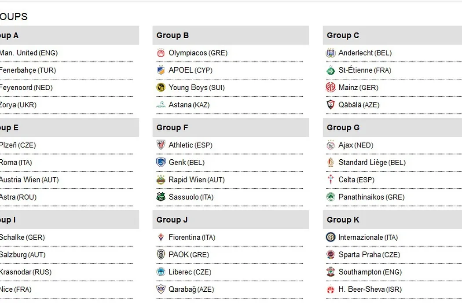Open the St-Étienne (FRA) team link
462x308 pixels.
(364, 70)
